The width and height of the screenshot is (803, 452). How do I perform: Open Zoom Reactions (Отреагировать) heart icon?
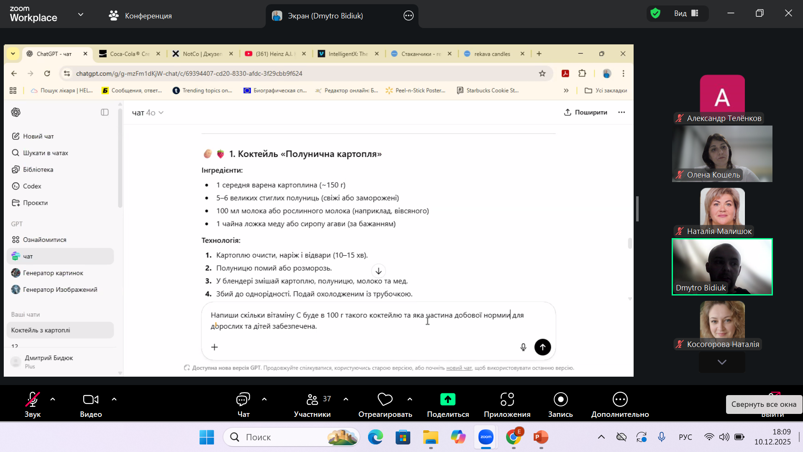[x=385, y=400]
